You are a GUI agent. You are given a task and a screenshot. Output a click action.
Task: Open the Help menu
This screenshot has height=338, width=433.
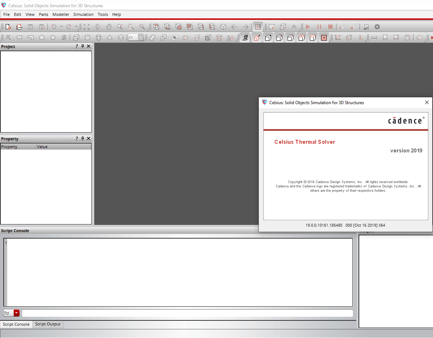(x=117, y=14)
